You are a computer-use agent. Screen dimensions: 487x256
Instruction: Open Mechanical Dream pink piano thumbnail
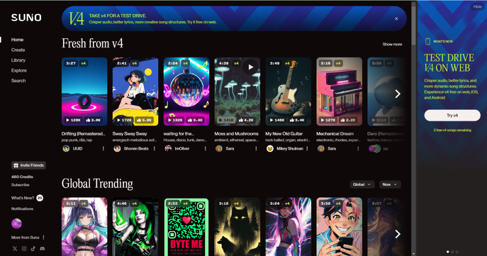339,91
